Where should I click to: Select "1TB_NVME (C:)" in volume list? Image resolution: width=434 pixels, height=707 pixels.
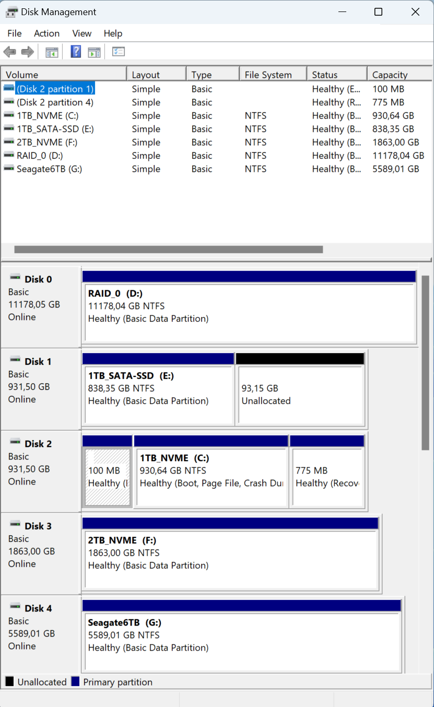[48, 115]
